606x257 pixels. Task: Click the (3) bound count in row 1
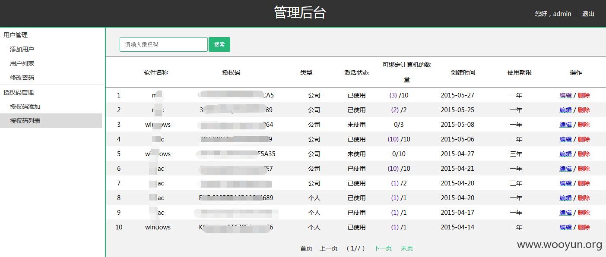click(x=393, y=95)
